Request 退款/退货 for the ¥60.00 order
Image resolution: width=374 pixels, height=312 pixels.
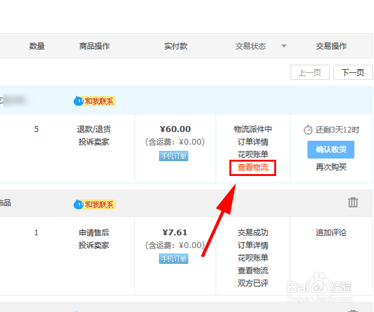coord(93,129)
